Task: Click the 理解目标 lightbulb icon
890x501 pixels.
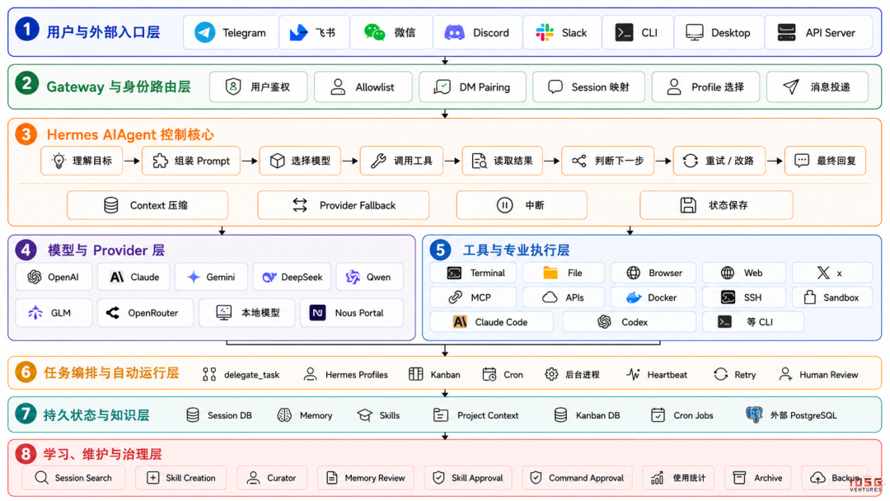Action: click(x=59, y=161)
